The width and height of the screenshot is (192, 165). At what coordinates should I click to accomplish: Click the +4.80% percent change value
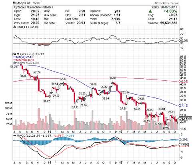(x=170, y=11)
